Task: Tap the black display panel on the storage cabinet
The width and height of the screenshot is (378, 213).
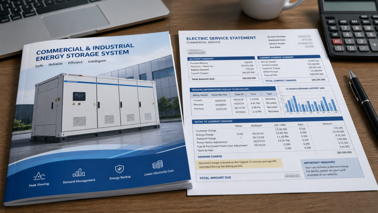Action: 79,96
